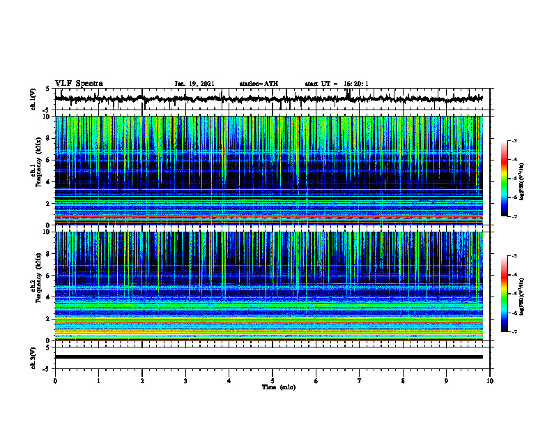This screenshot has height=427, width=552.
Task: Click inside the ch.2 spectrogram panel
Action: 268,286
